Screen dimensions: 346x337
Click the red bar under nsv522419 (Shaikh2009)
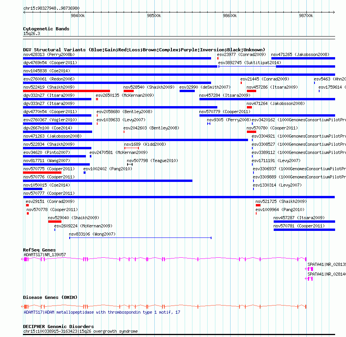66,91
